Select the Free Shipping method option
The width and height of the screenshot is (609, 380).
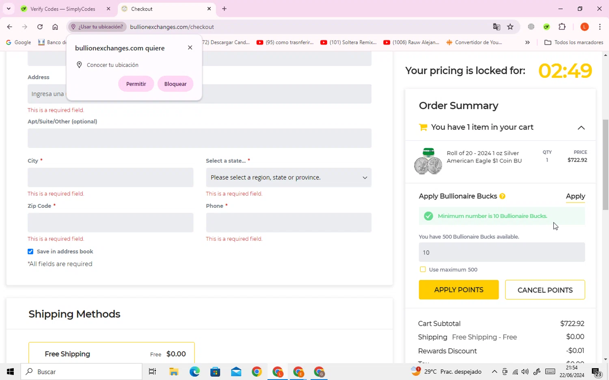click(x=111, y=354)
